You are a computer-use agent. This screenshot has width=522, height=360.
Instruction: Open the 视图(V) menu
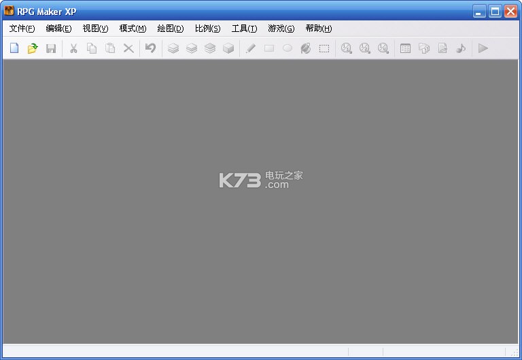click(x=95, y=29)
